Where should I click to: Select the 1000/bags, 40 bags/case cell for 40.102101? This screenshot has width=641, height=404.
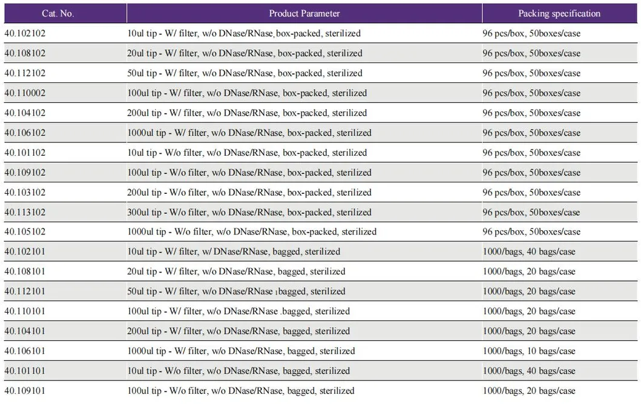(x=529, y=252)
